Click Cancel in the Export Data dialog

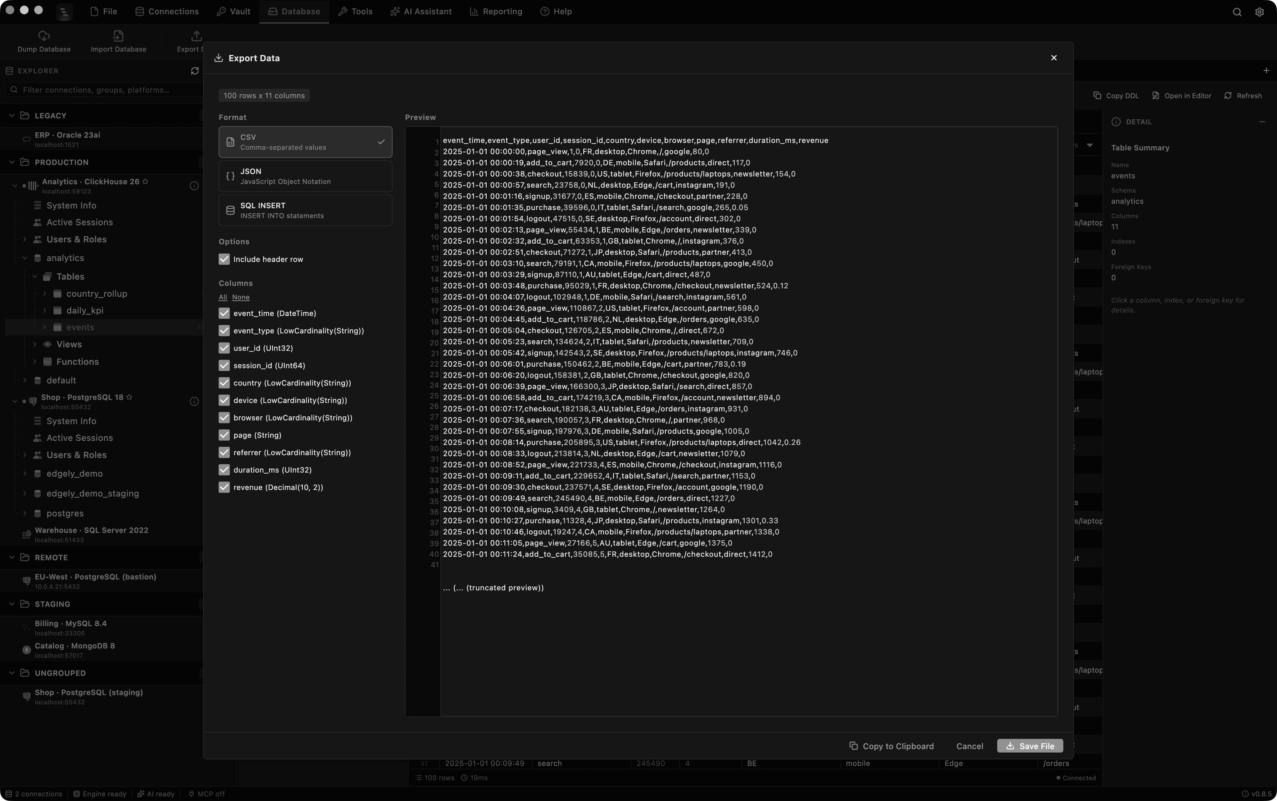(970, 746)
